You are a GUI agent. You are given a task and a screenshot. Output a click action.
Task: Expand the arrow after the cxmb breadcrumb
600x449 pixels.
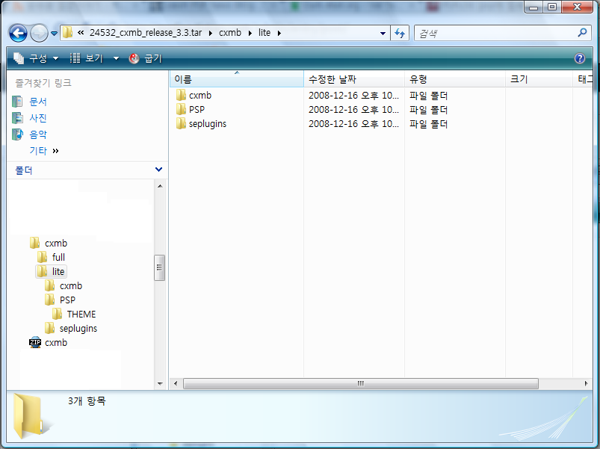click(x=250, y=34)
